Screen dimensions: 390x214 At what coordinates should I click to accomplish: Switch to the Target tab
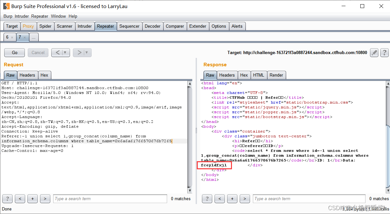click(12, 26)
